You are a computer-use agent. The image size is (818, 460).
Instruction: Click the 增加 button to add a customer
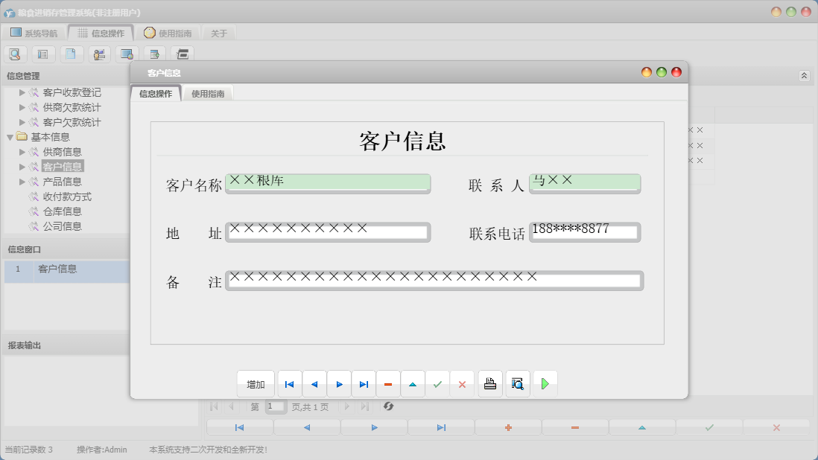[x=256, y=383]
